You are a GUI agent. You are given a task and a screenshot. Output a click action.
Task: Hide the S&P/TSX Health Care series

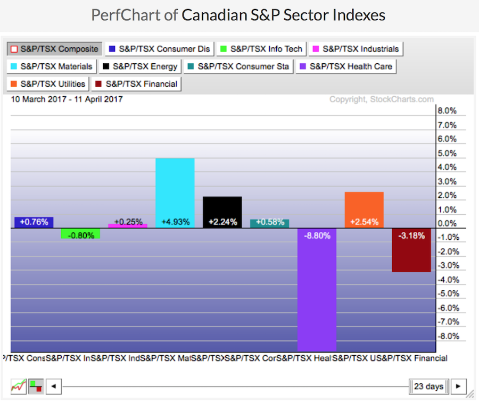(x=346, y=66)
